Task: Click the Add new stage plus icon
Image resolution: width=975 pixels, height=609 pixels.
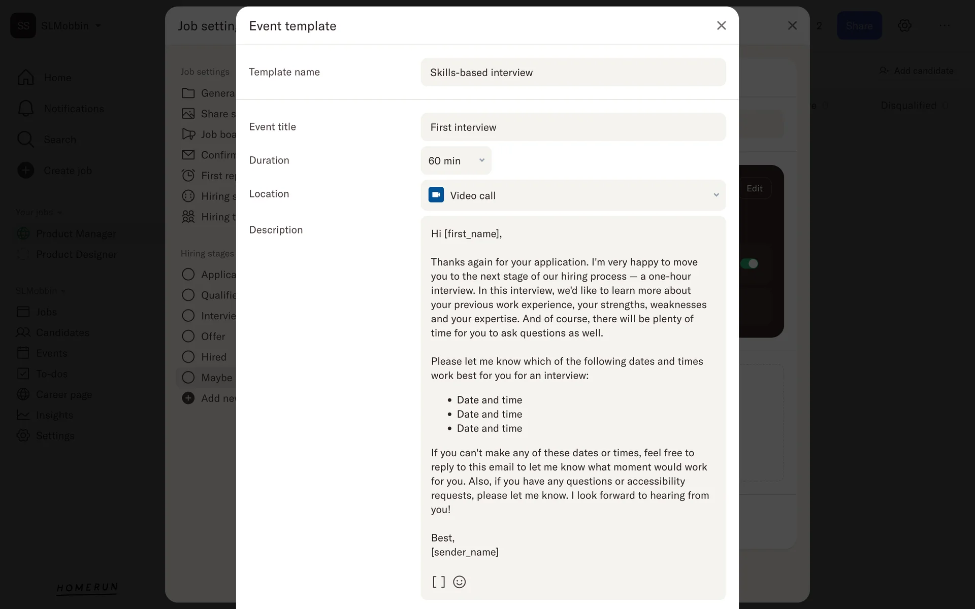Action: [188, 398]
